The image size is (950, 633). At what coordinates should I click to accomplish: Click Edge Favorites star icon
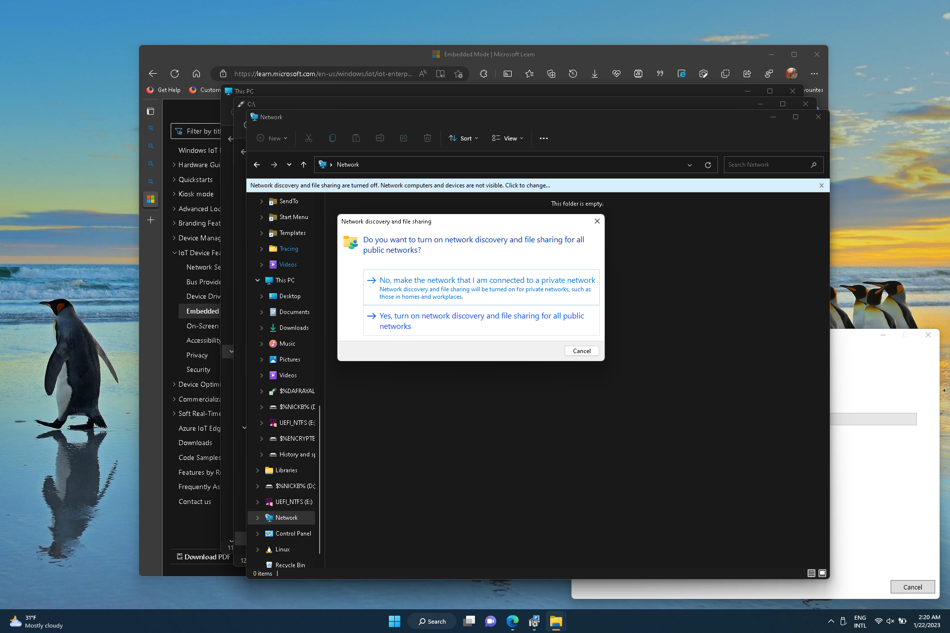[529, 74]
